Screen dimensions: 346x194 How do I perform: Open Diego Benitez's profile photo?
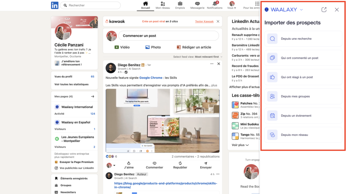click(111, 68)
